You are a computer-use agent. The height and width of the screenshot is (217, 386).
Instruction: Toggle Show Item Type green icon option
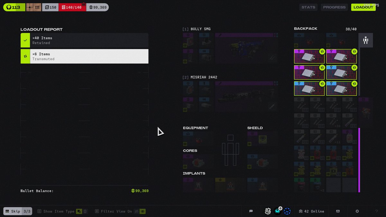point(79,211)
